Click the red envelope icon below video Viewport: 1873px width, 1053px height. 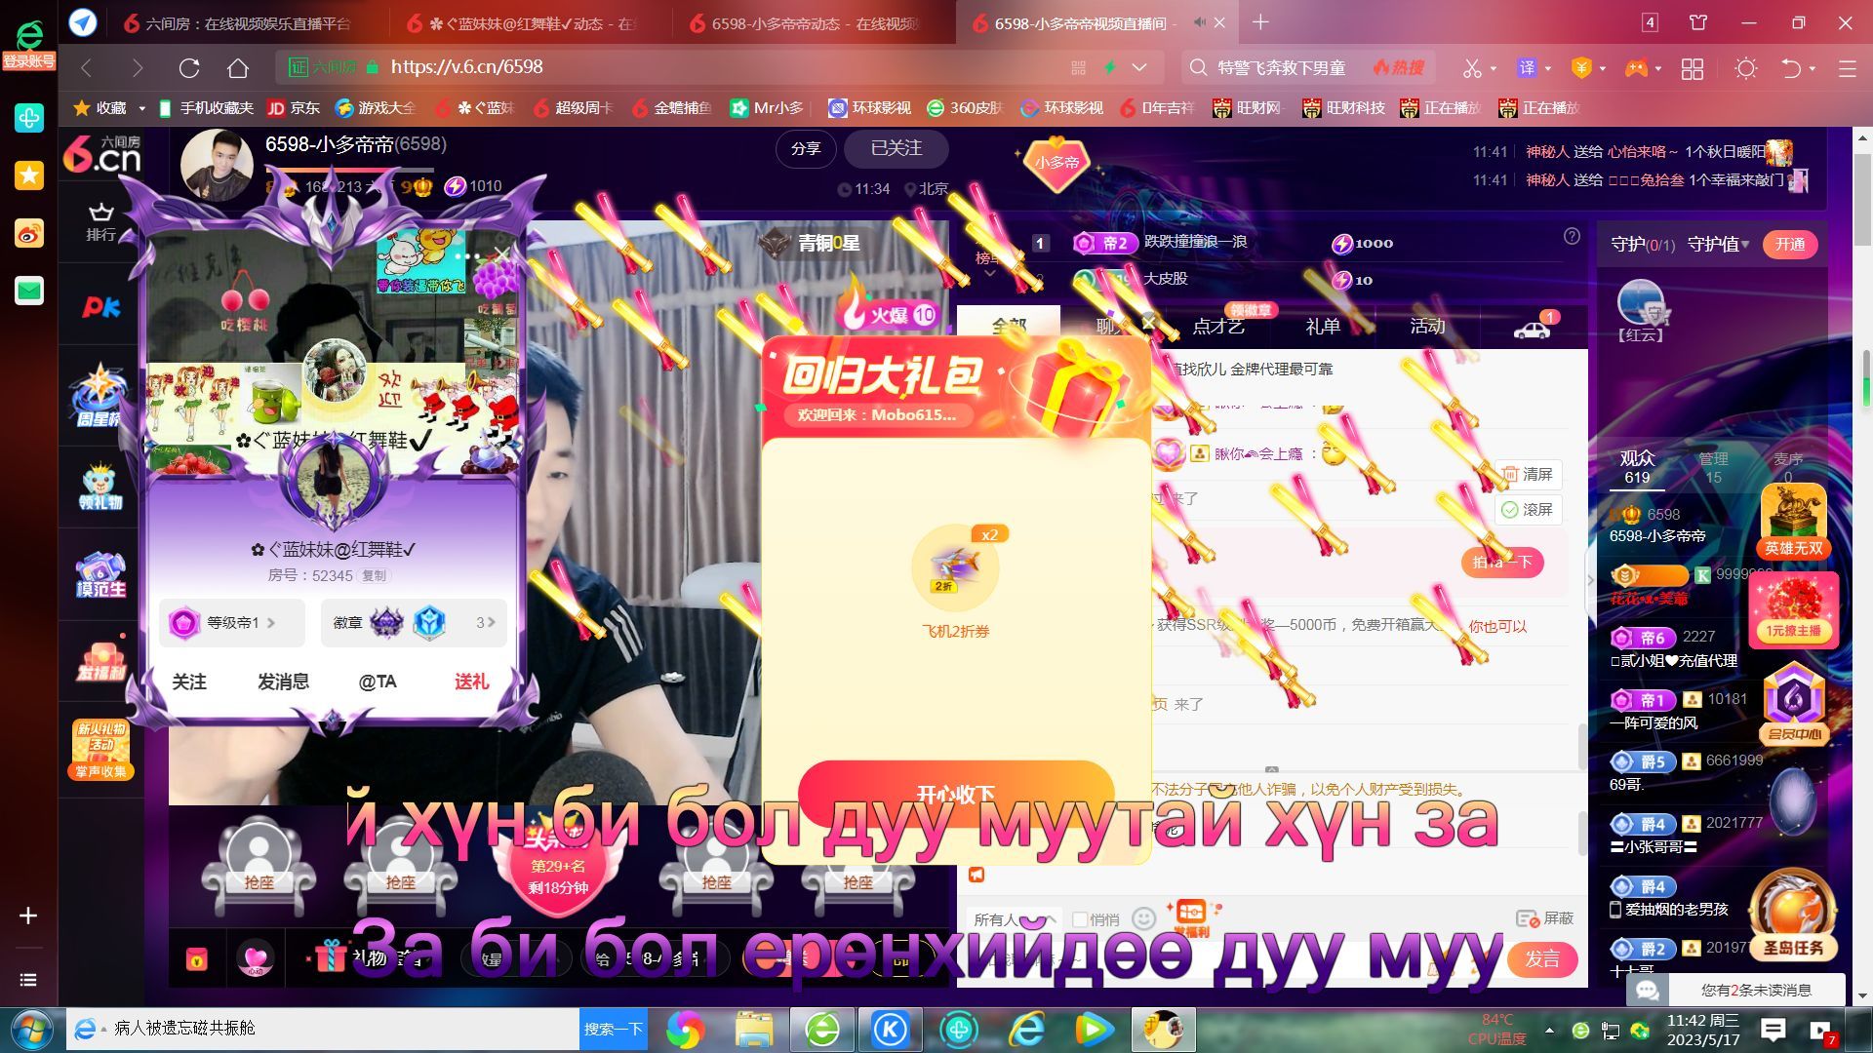click(197, 959)
